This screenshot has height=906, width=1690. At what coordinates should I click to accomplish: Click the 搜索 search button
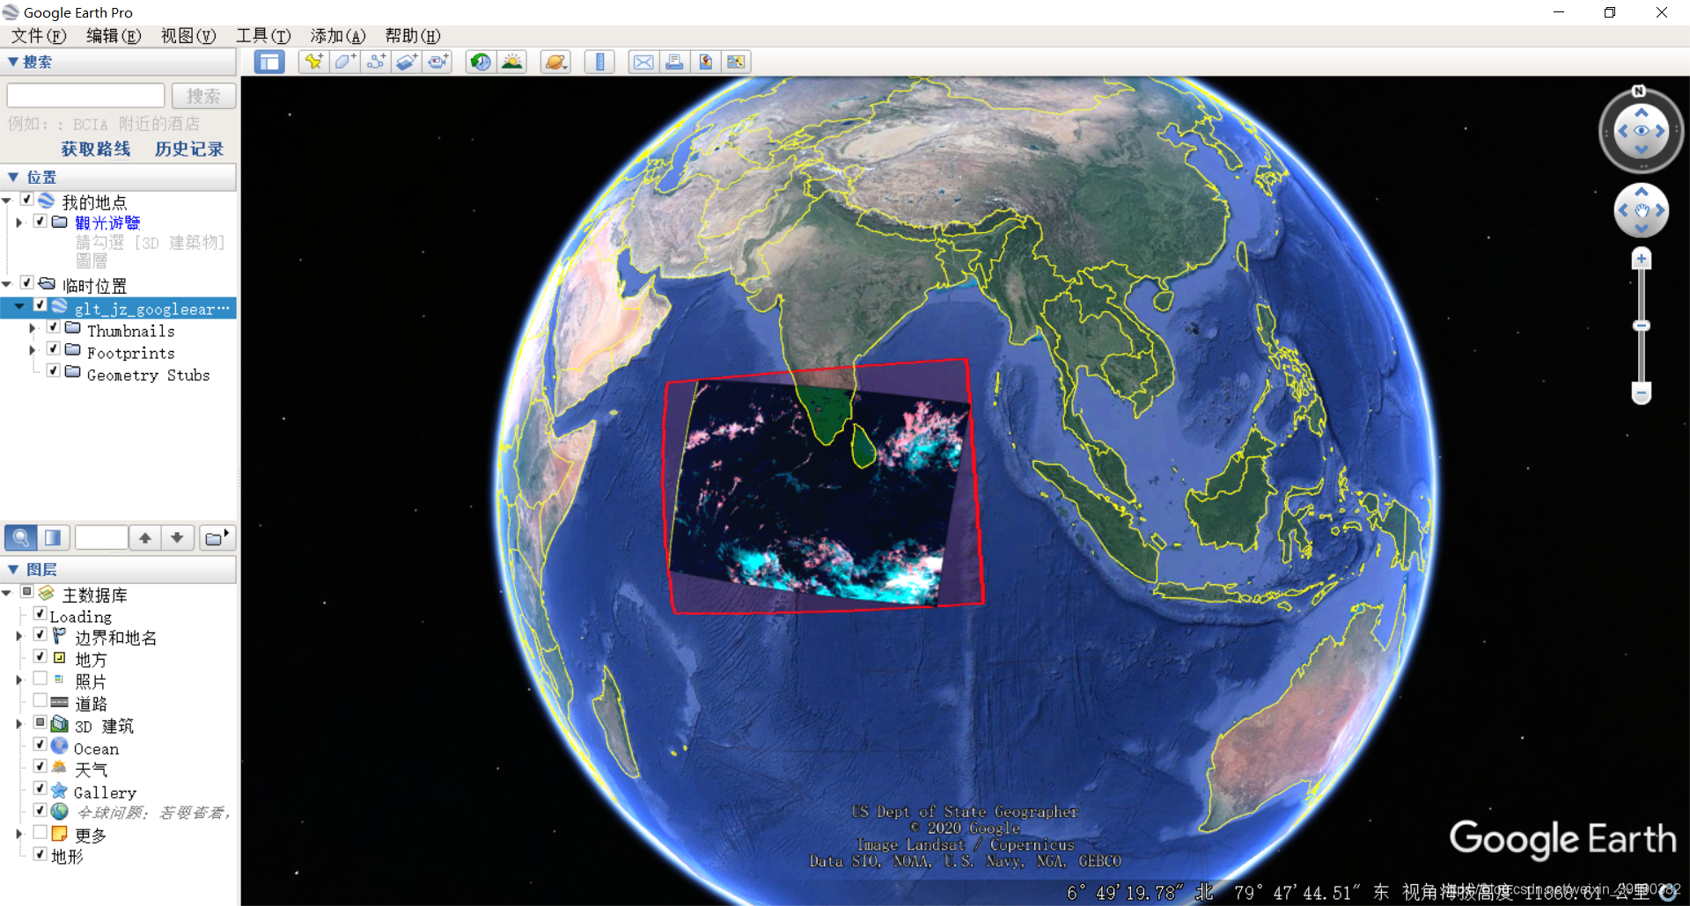[x=203, y=96]
